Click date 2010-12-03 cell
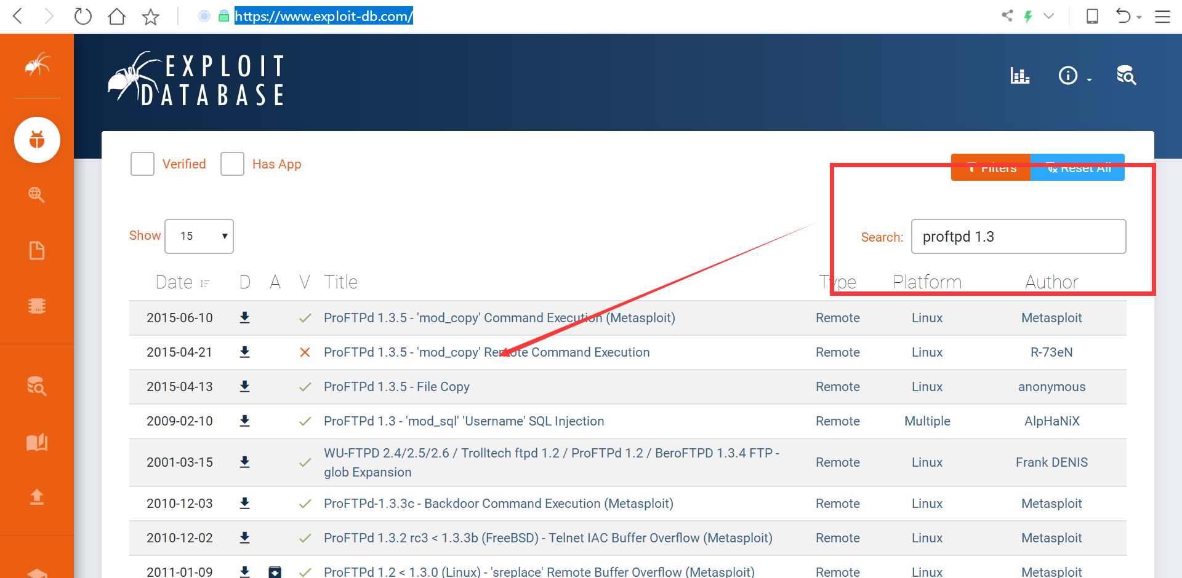1182x578 pixels. (180, 504)
